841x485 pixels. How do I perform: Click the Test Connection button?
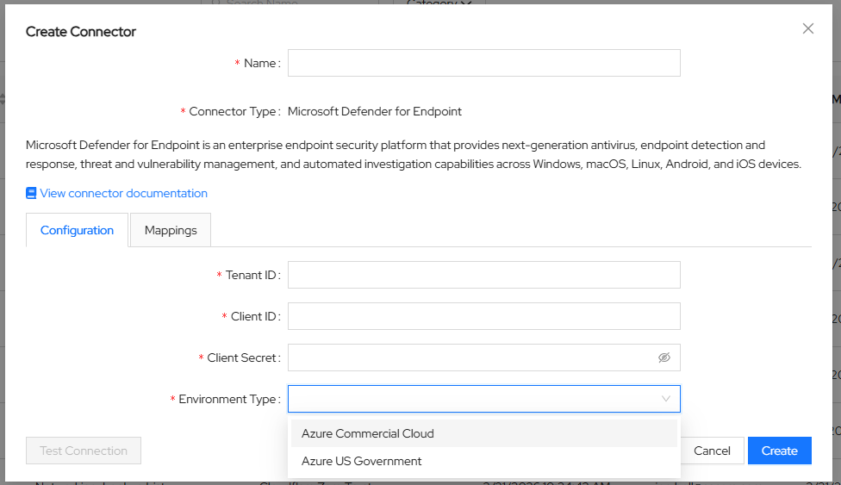click(84, 451)
